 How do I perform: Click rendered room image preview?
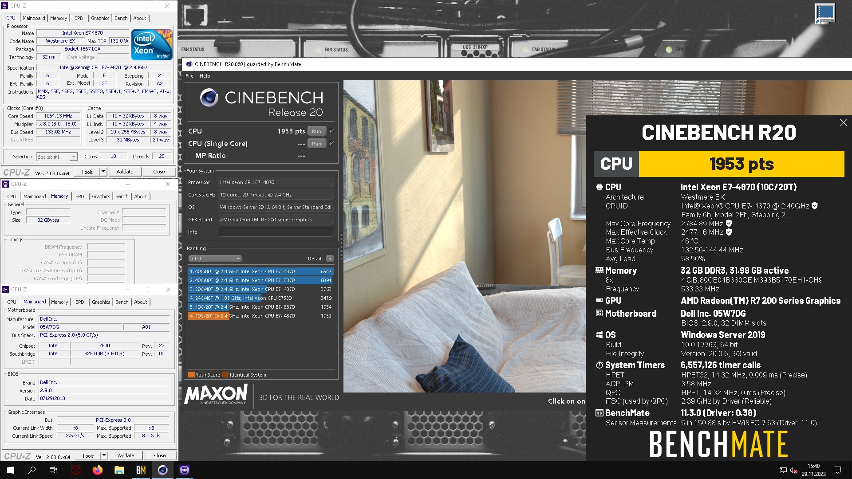coord(464,236)
